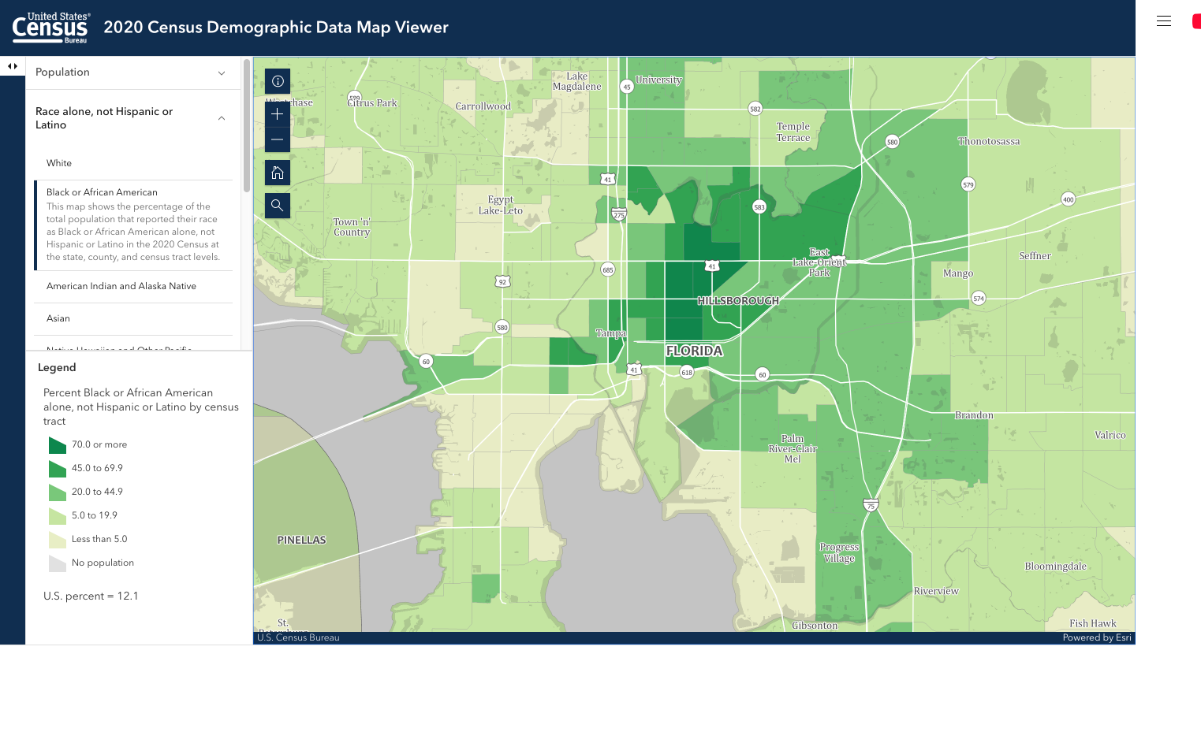Screen dimensions: 1201x732
Task: Collapse the side panel with arrow toggle
Action: (x=13, y=66)
